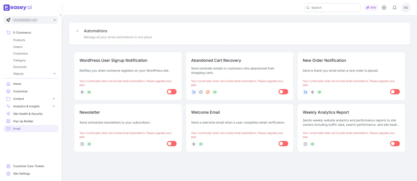Click 'Manage all your email automations' subtitle

pyautogui.click(x=118, y=37)
